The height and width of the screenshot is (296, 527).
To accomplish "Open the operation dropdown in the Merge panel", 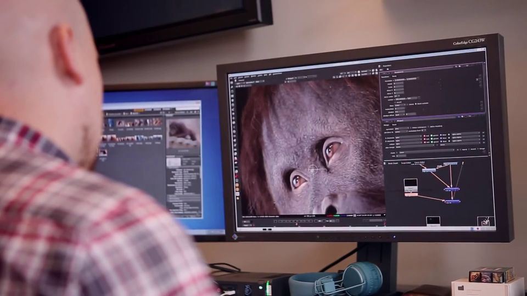I will coord(402,128).
